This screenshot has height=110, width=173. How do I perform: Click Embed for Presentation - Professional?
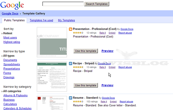[112, 33]
